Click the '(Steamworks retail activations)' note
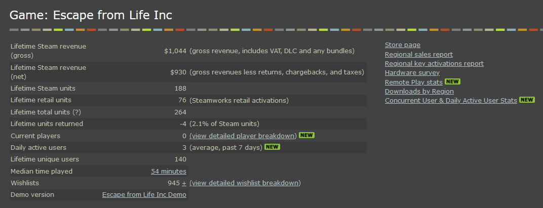Screen dimensions: 543x208 click(239, 100)
